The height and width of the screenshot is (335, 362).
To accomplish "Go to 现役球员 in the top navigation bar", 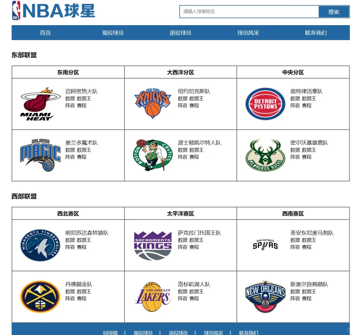I will click(x=113, y=33).
